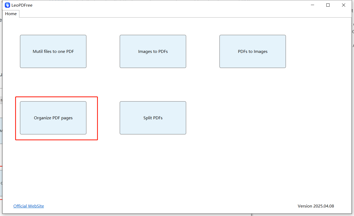Switch to the Home tab
This screenshot has height=216, width=354.
[x=11, y=14]
